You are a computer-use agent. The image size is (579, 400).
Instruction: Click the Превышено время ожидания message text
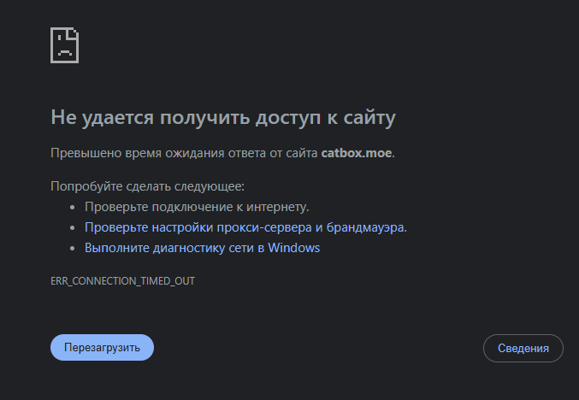point(222,153)
